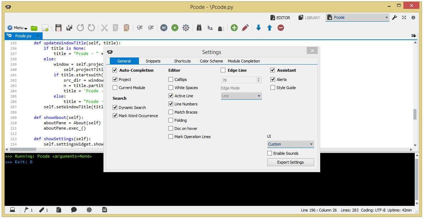The image size is (424, 219).
Task: Open the UI Custom dropdown
Action: pos(291,144)
